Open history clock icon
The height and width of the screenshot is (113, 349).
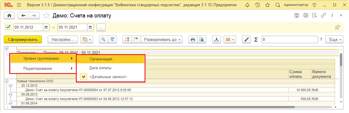point(257,5)
